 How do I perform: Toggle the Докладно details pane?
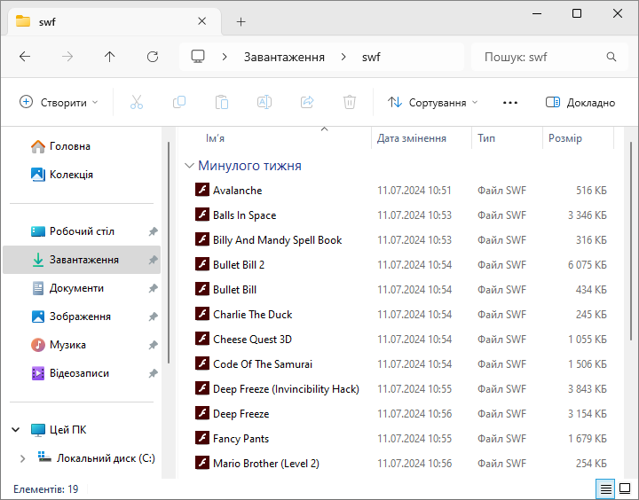click(x=580, y=103)
